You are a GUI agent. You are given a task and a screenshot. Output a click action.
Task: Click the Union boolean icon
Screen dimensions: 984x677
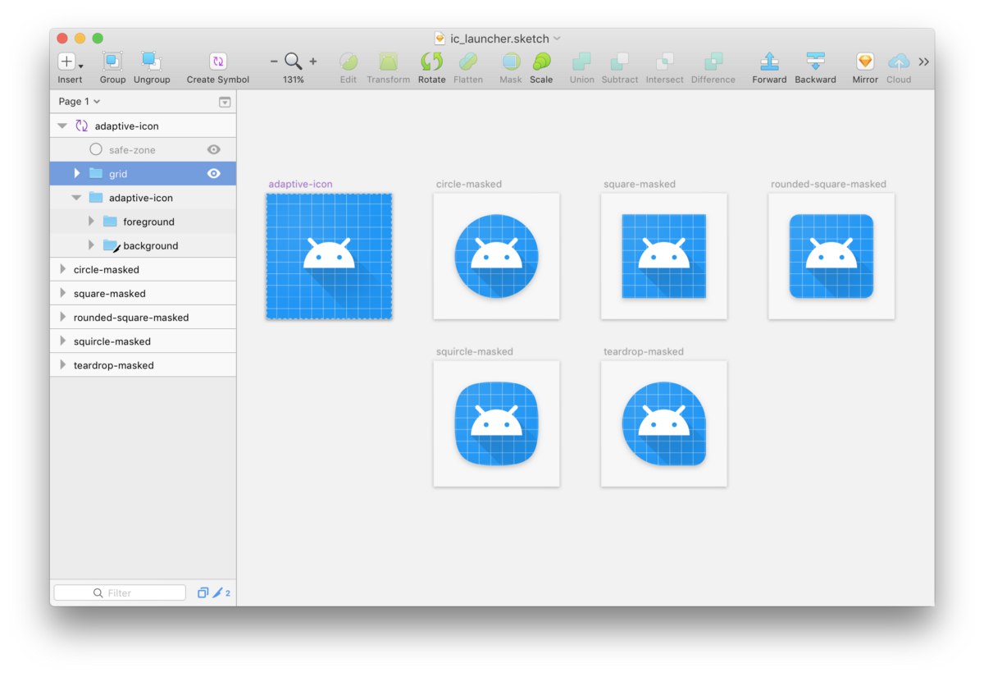pos(581,62)
